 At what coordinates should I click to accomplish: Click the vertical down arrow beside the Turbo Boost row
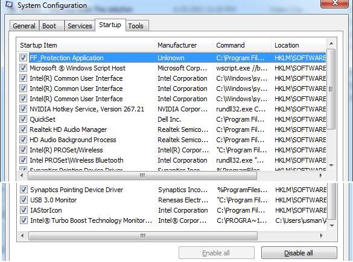point(332,225)
